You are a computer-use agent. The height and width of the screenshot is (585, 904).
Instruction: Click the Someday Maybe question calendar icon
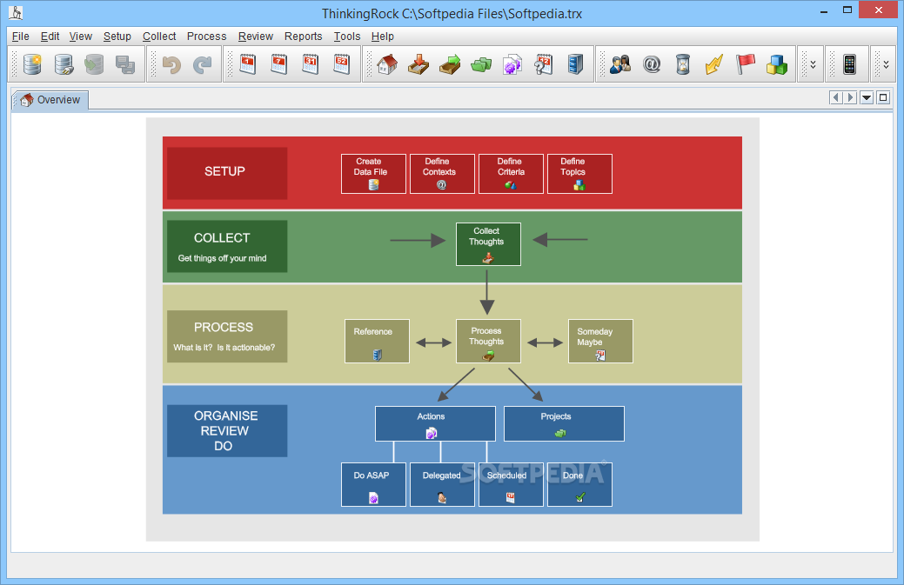[543, 64]
